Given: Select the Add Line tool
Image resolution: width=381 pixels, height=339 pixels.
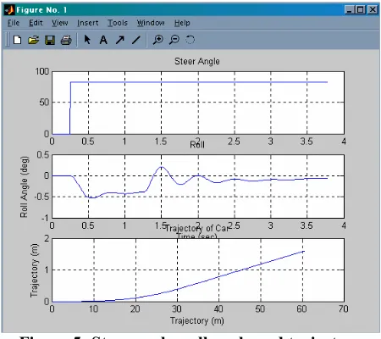Looking at the screenshot, I should (136, 40).
